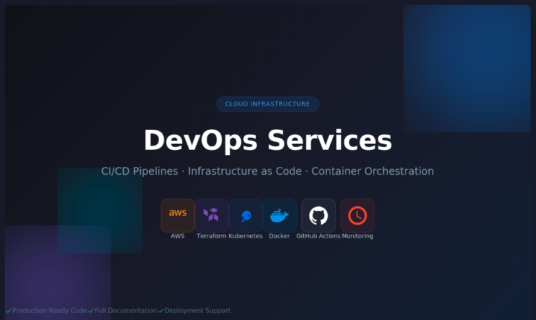Click the checkmark beside Full Documentation
This screenshot has height=320, width=536.
tap(91, 311)
